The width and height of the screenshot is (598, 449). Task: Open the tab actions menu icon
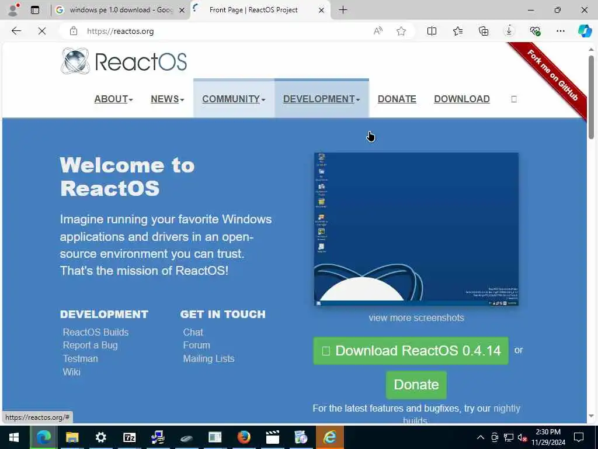pos(35,10)
